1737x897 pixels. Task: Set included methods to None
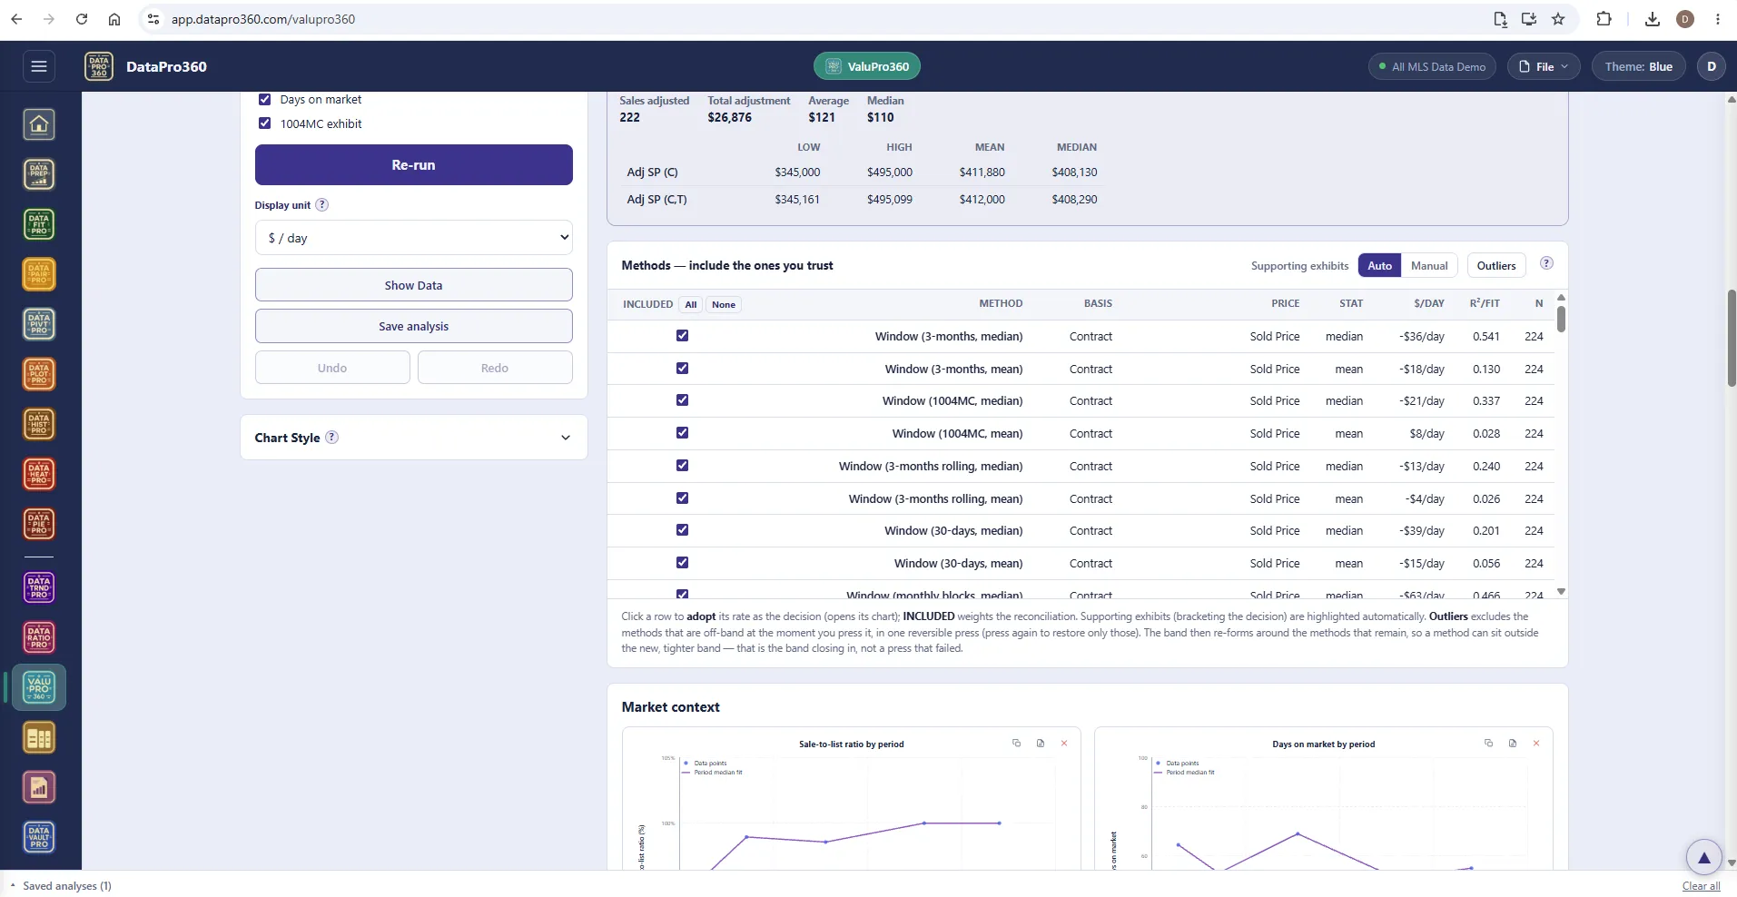pos(724,304)
